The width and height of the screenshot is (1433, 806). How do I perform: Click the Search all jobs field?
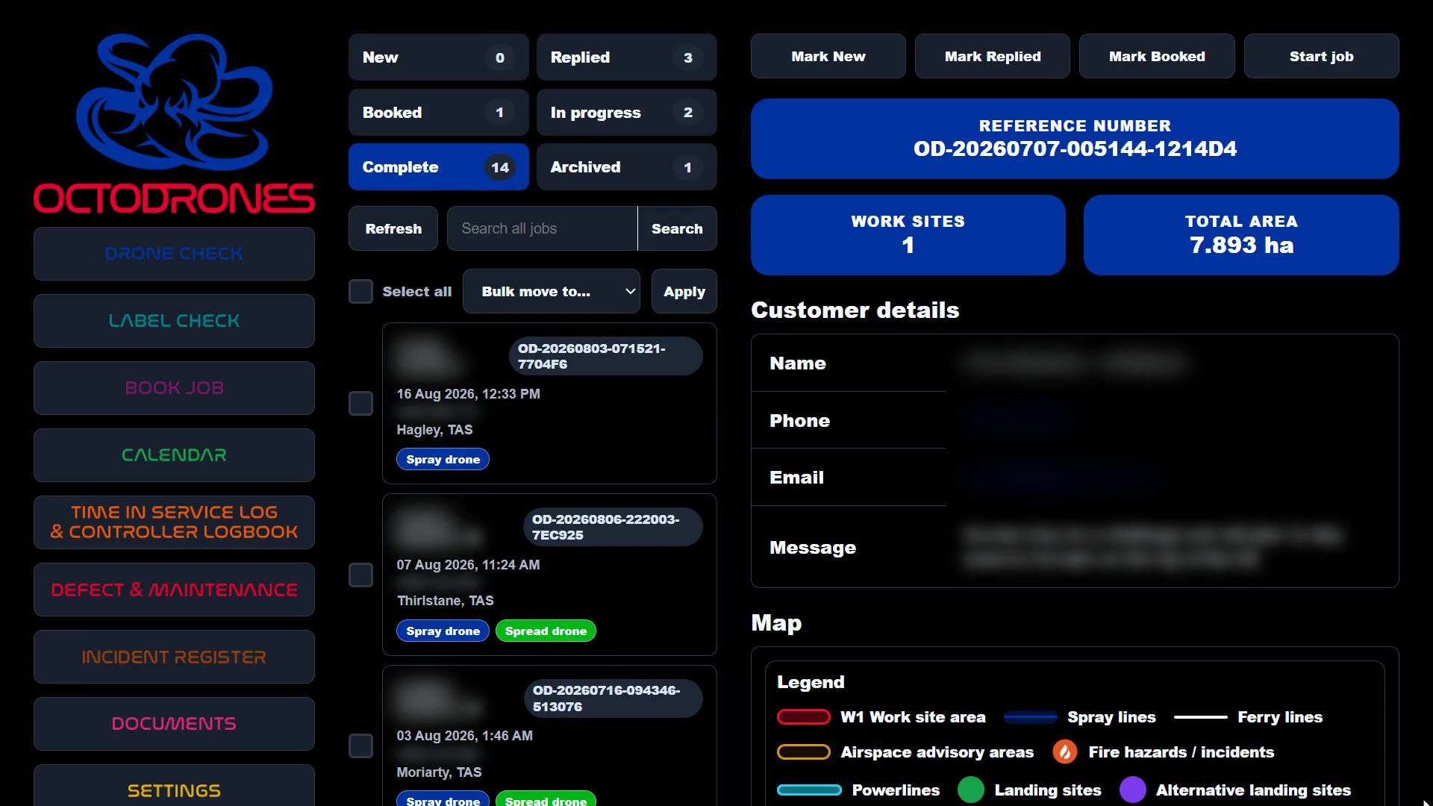(542, 228)
